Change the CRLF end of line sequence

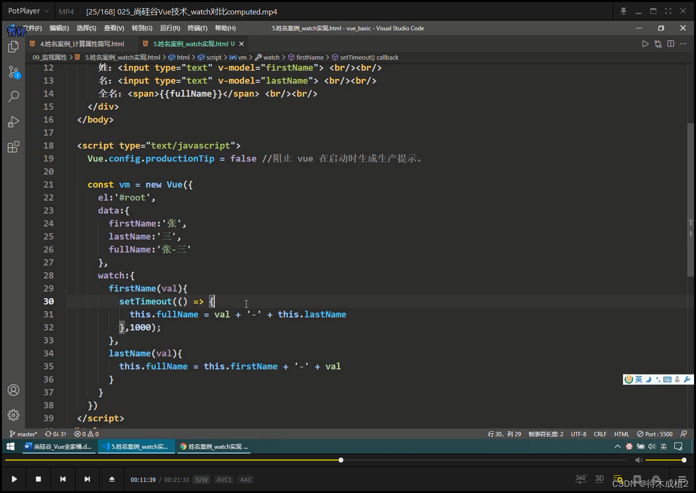tap(600, 434)
